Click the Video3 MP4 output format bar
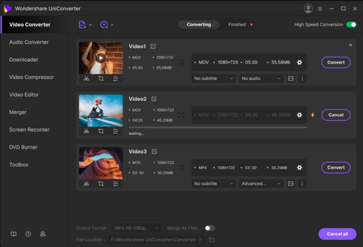This screenshot has width=363, height=247. (249, 167)
